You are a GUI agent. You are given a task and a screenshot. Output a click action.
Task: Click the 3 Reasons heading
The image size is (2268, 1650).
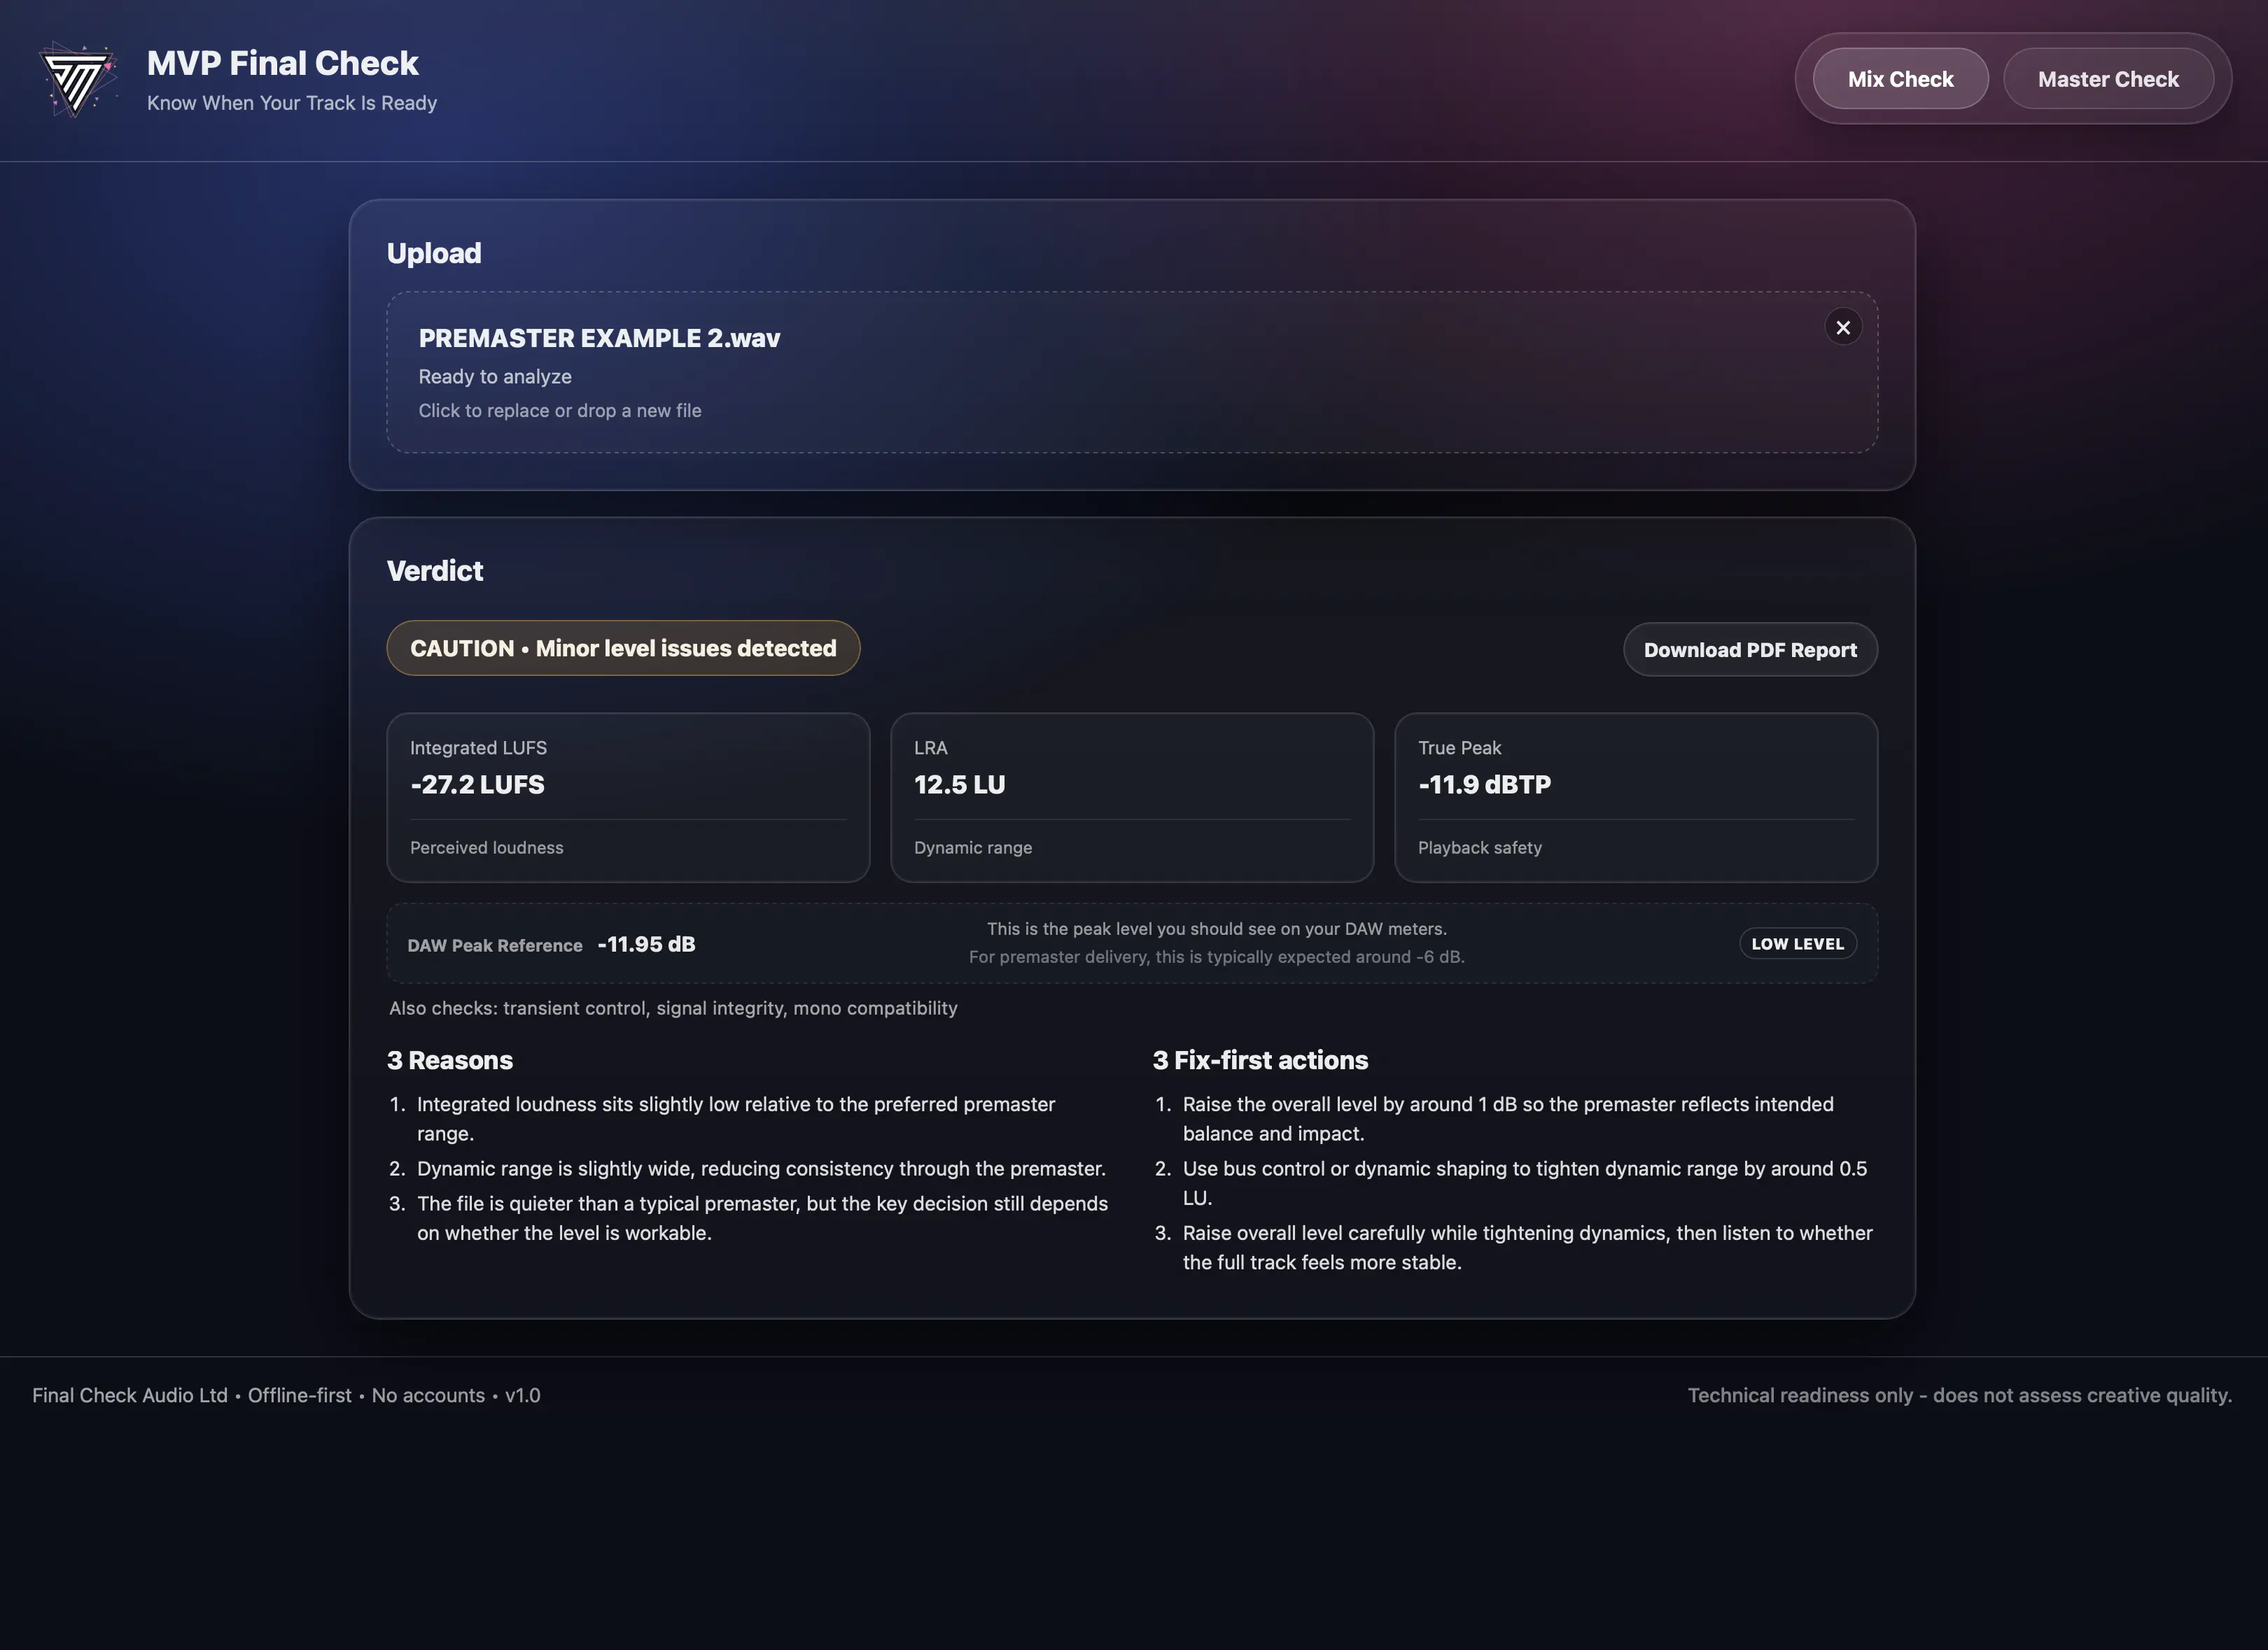click(x=449, y=1059)
